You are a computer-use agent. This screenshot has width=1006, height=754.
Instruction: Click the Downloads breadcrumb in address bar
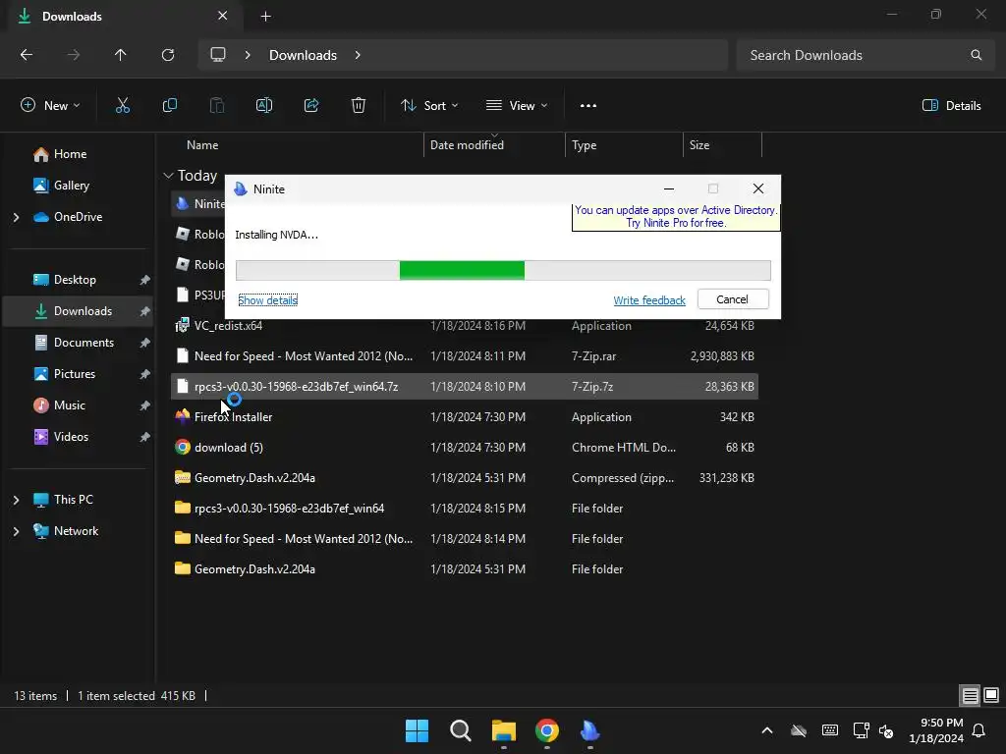303,55
